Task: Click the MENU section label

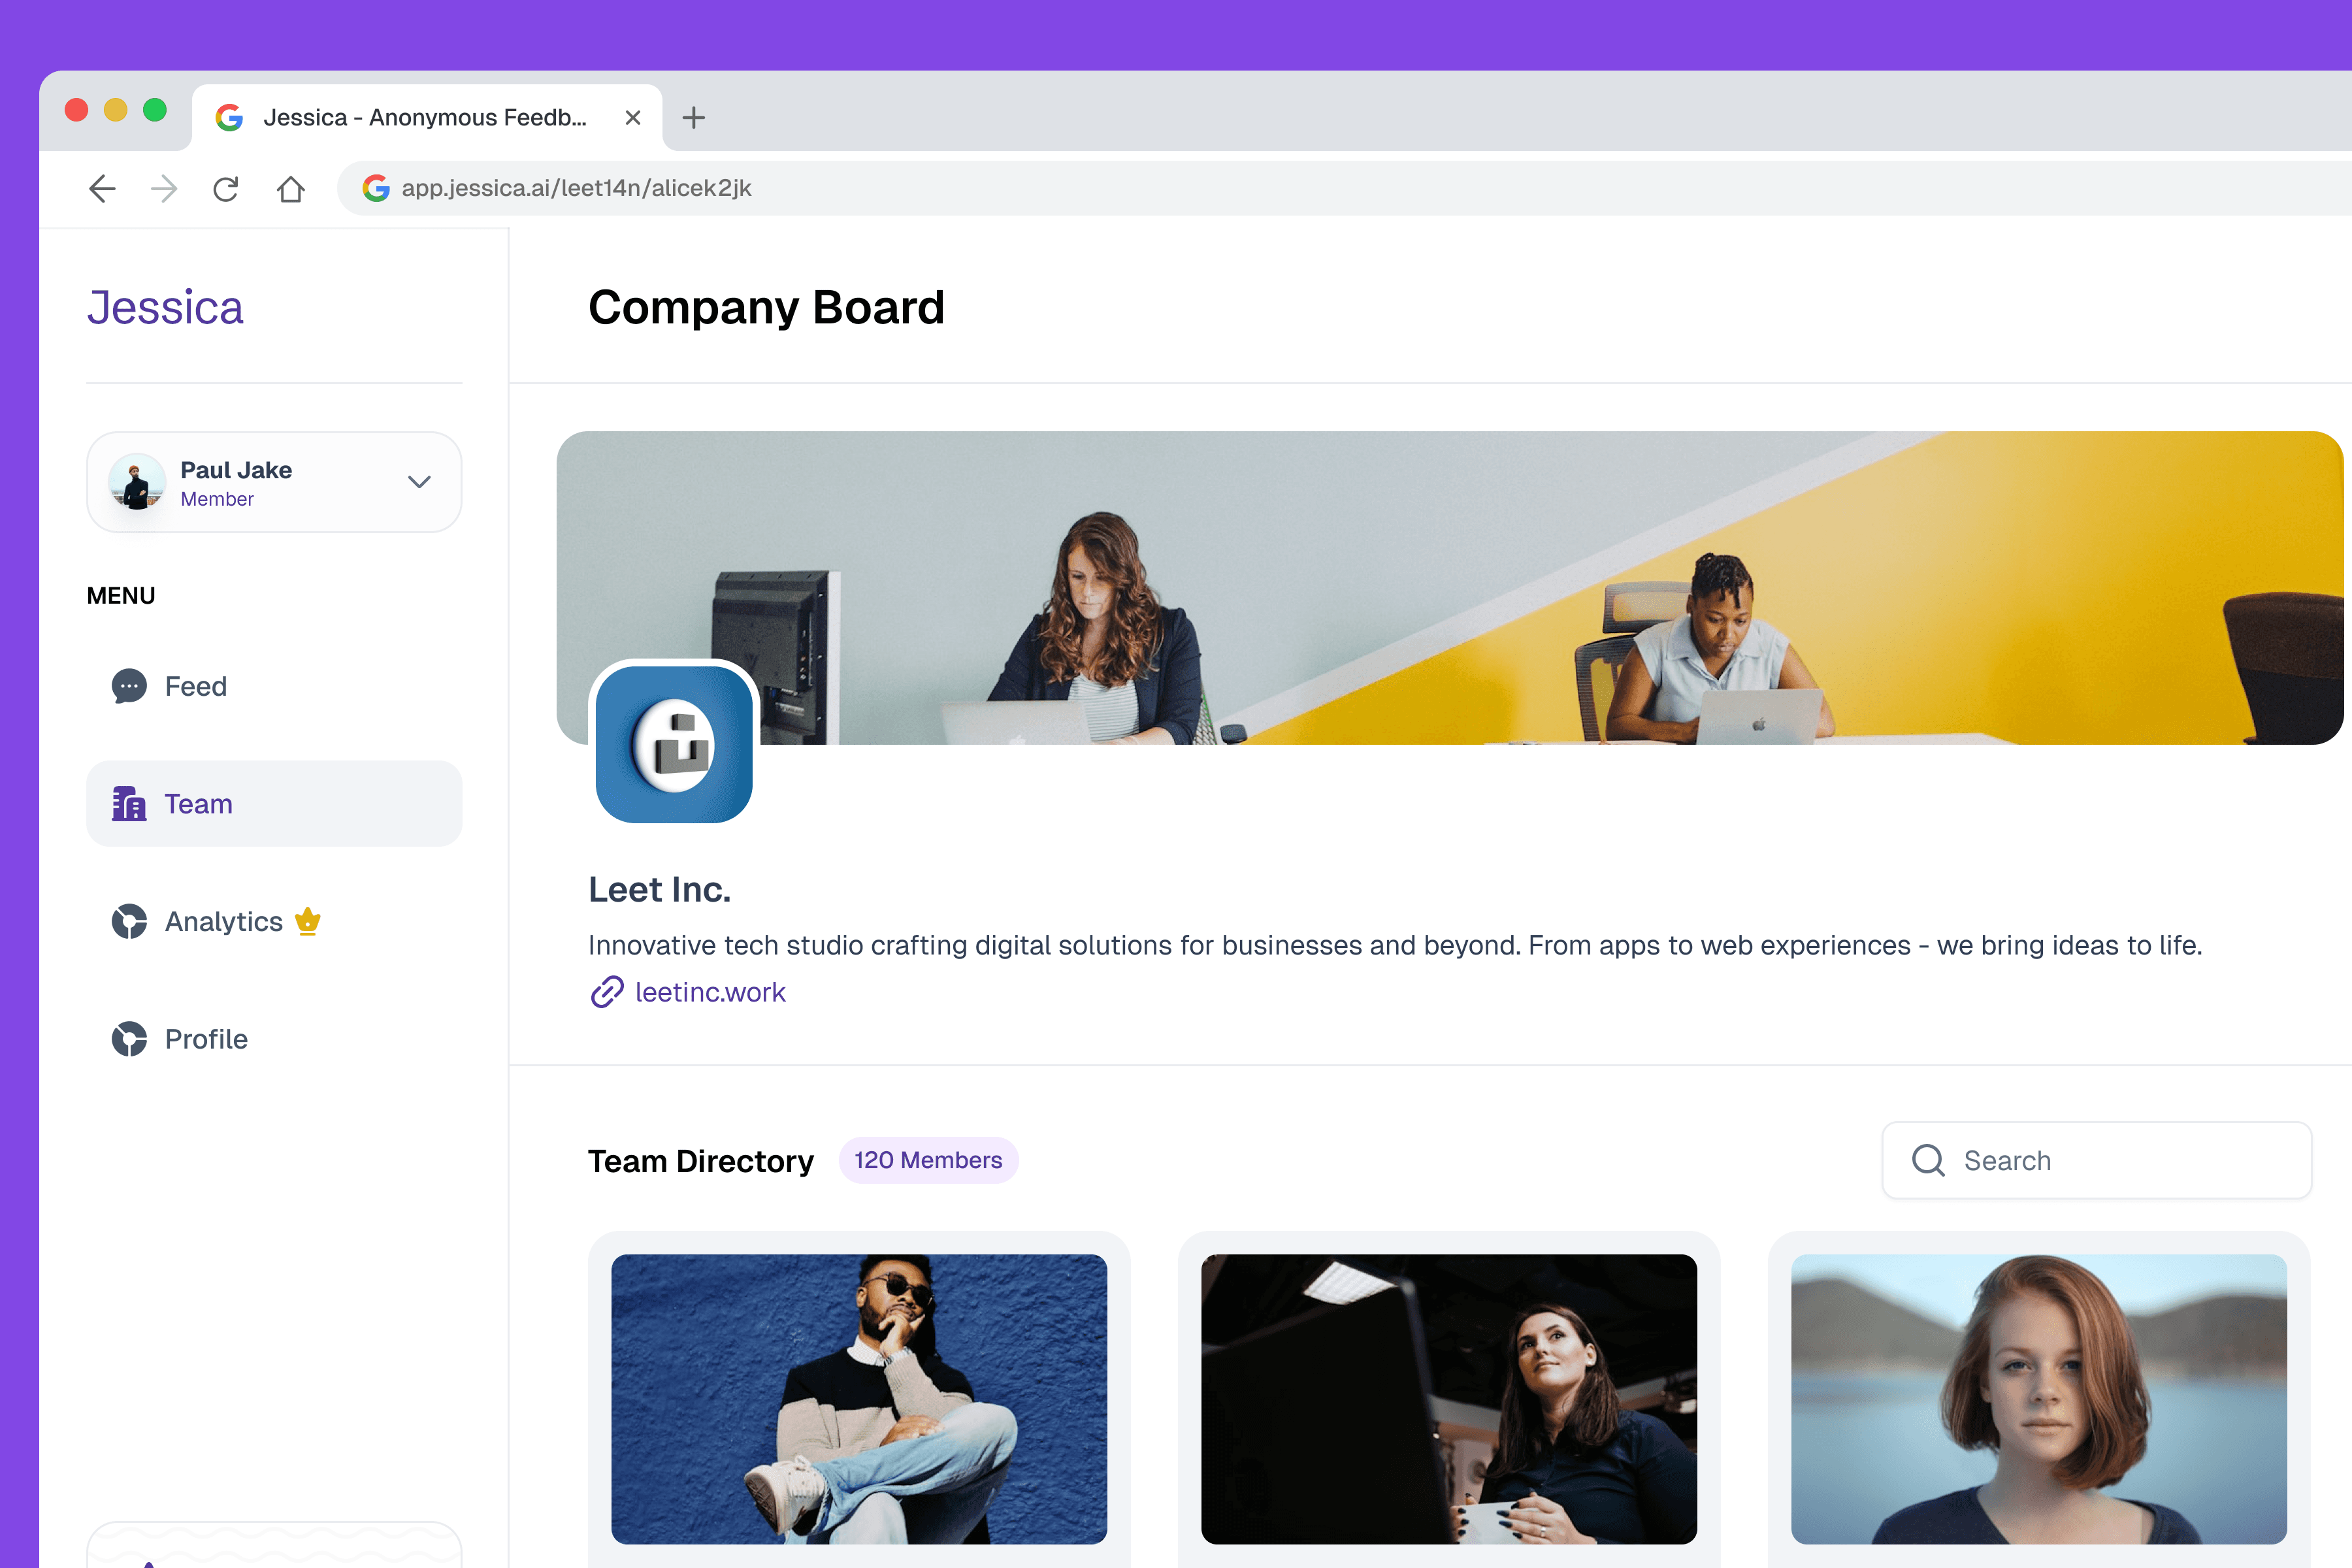Action: pyautogui.click(x=121, y=595)
